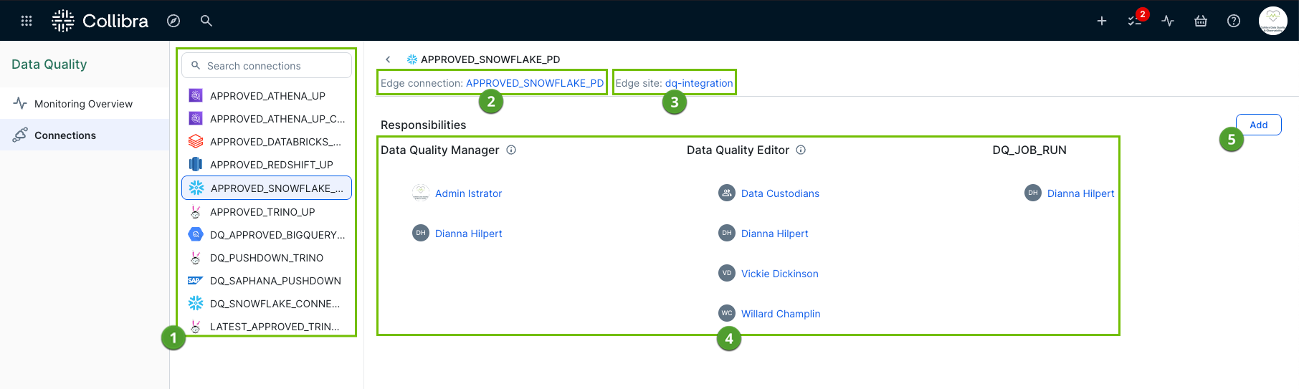Click the Responsibilities section heading
Viewport: 1299px width, 389px height.
[423, 125]
